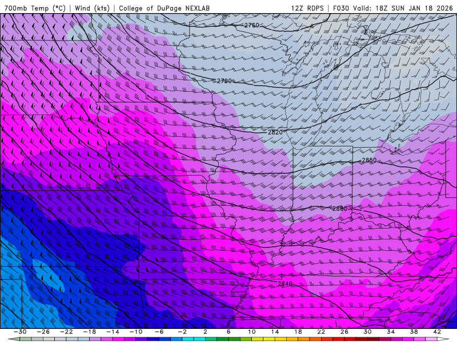The height and width of the screenshot is (342, 457).
Task: Select the 2940 height contour label
Action: (x=285, y=283)
